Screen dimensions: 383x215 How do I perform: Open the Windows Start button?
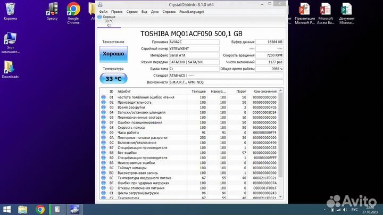click(x=7, y=210)
